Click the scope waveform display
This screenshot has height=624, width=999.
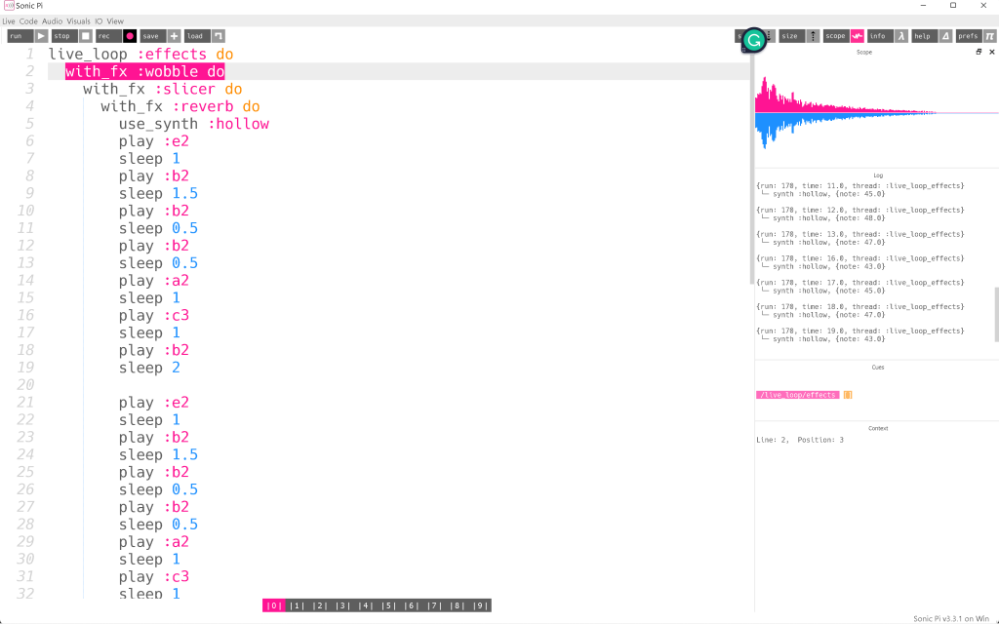tap(877, 113)
